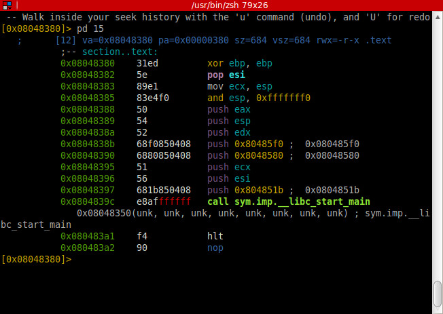Click the instruction 'xor ebp, ebp'

click(x=240, y=64)
